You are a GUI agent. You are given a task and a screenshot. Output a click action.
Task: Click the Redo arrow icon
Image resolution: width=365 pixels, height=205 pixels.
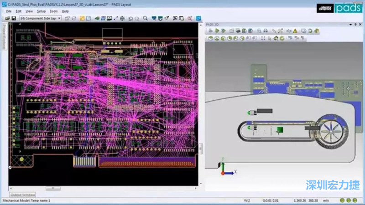click(x=137, y=18)
